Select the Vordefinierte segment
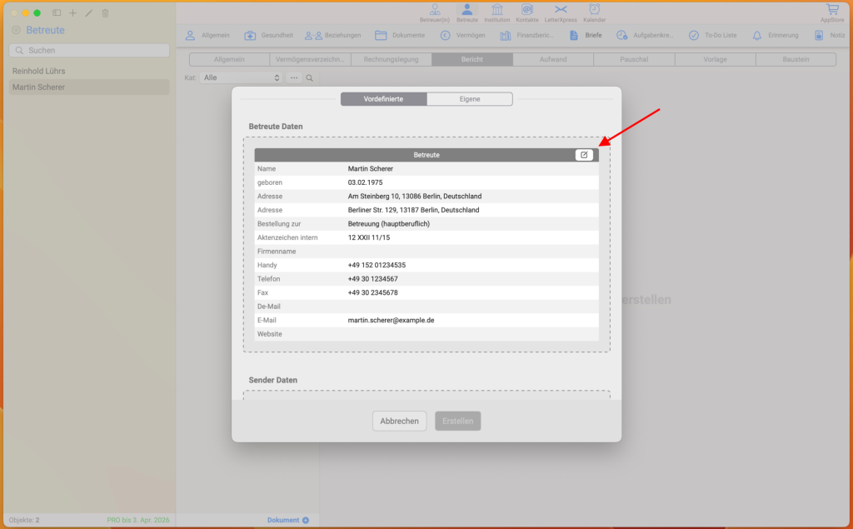853x529 pixels. pyautogui.click(x=384, y=99)
